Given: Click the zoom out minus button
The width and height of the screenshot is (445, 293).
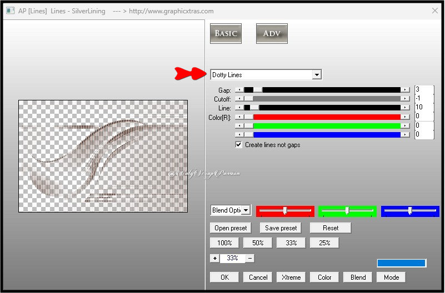Looking at the screenshot, I should [250, 258].
